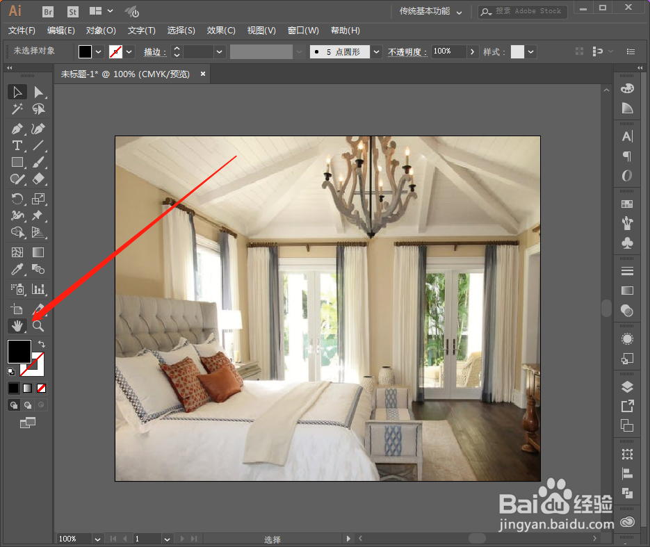Choose the Eraser tool
This screenshot has width=650, height=547.
pos(38,179)
